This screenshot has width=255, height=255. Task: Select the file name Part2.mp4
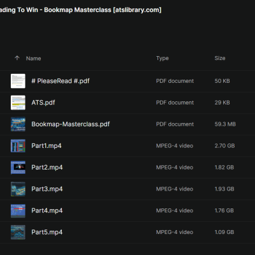pos(47,168)
